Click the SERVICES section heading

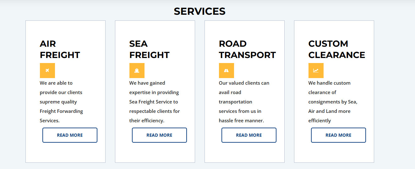(x=199, y=11)
